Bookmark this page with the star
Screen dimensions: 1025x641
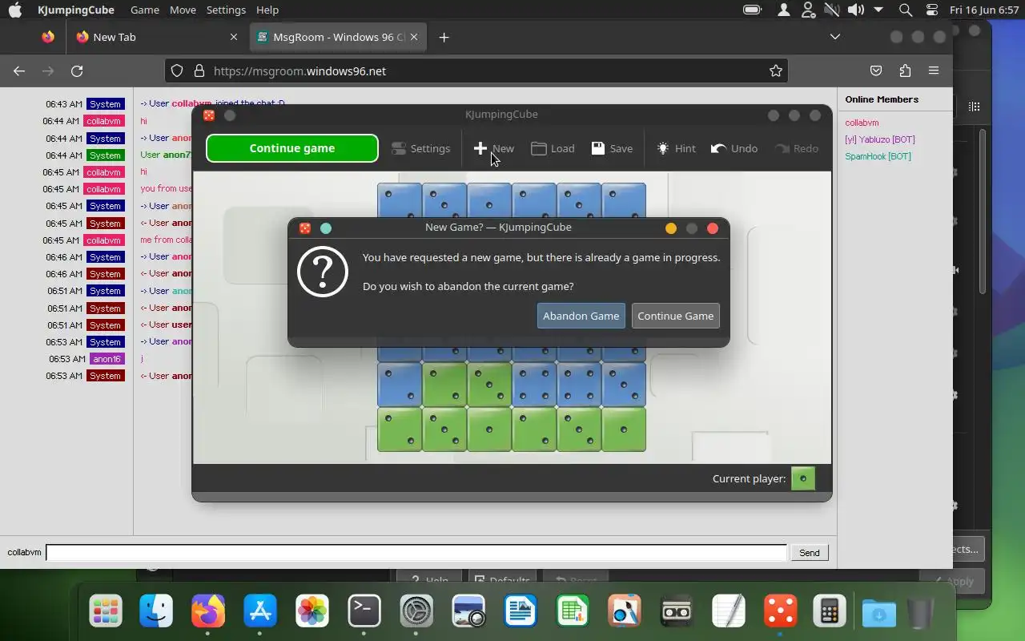[x=775, y=71]
